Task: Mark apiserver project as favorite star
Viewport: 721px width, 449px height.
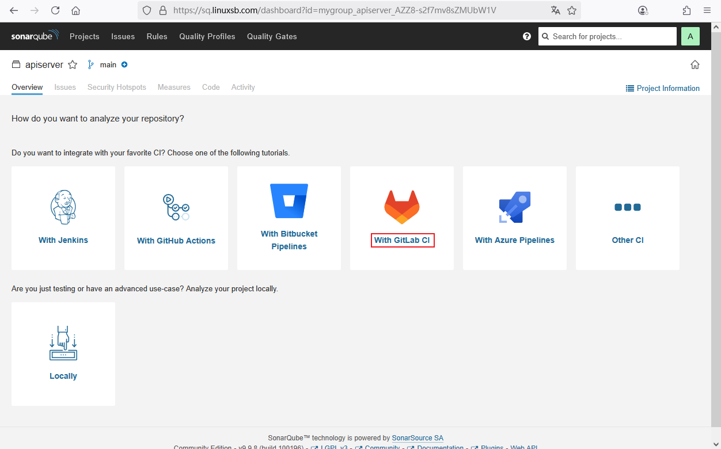Action: tap(73, 64)
